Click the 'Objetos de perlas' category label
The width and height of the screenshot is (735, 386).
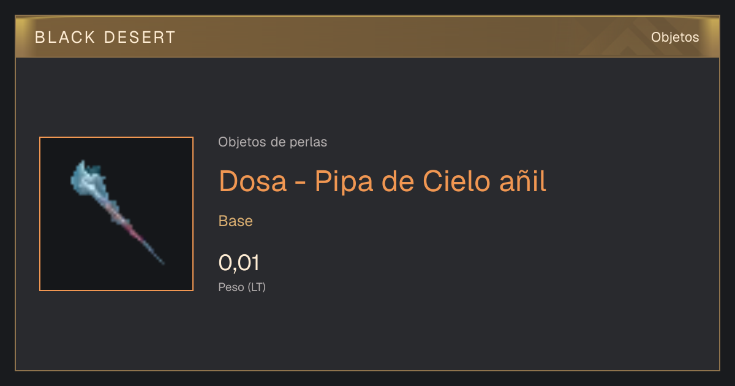point(273,142)
